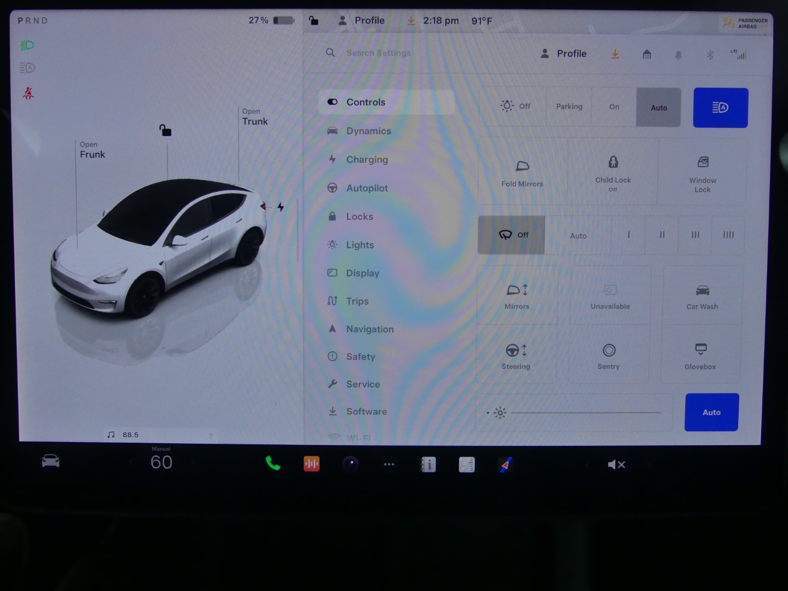Viewport: 788px width, 591px height.
Task: Open the Trunk
Action: pyautogui.click(x=255, y=117)
